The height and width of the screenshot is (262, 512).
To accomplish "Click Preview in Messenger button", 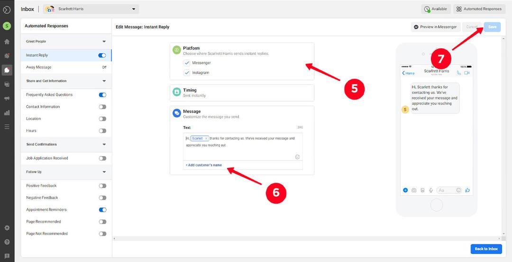I will [435, 27].
